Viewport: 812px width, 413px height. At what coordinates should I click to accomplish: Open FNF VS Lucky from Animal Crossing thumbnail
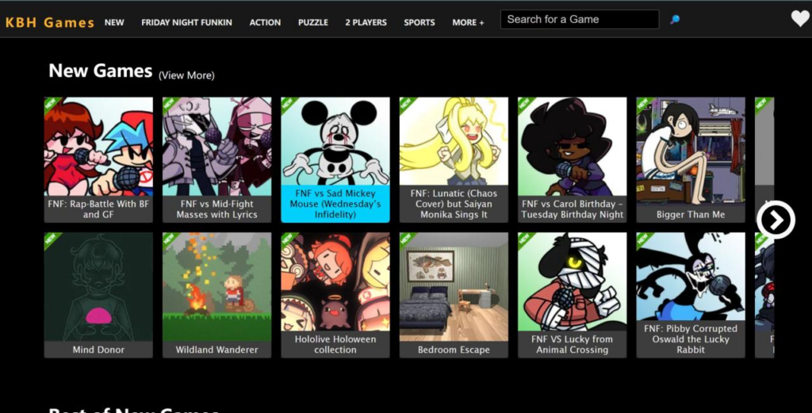[573, 281]
